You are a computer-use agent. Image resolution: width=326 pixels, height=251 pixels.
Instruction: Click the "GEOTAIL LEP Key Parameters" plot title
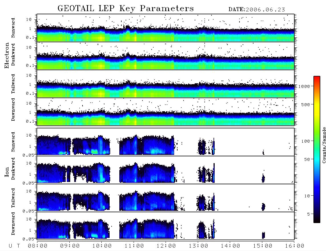point(126,9)
